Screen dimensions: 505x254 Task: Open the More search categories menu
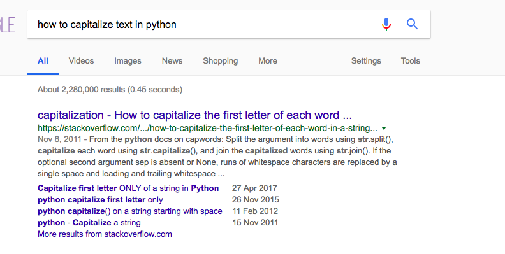pyautogui.click(x=268, y=60)
